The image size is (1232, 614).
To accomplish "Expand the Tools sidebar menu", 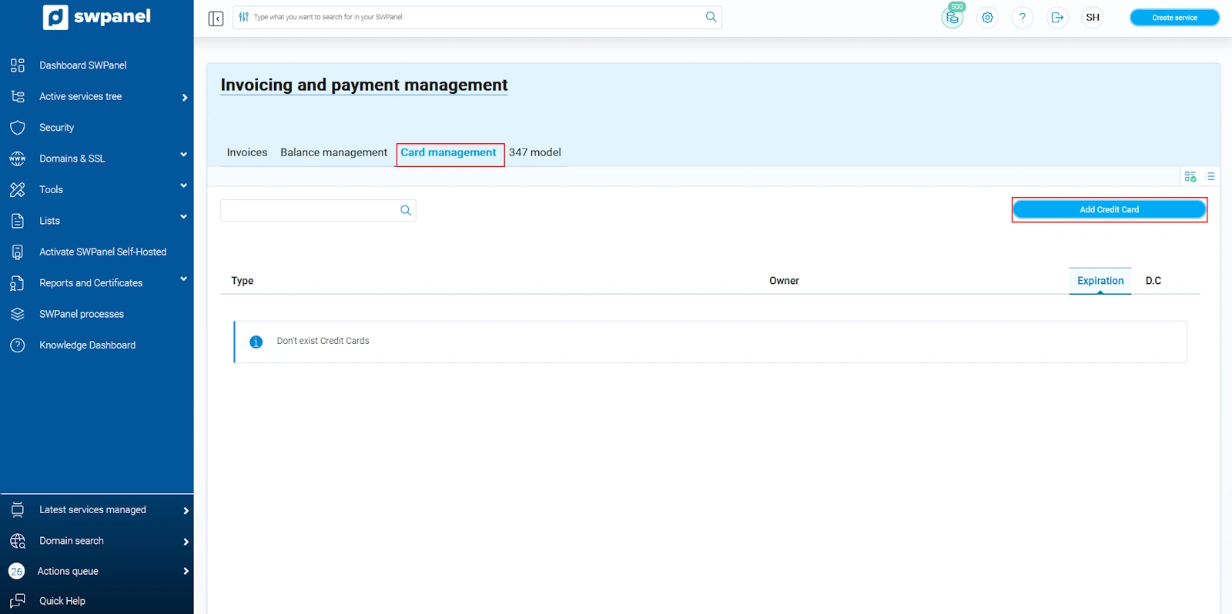I will [x=183, y=186].
